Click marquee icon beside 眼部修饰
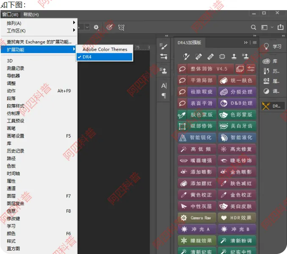The height and width of the screenshot is (254, 287). point(182,126)
